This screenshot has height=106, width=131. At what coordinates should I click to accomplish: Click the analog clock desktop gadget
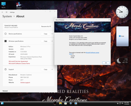coord(122,12)
